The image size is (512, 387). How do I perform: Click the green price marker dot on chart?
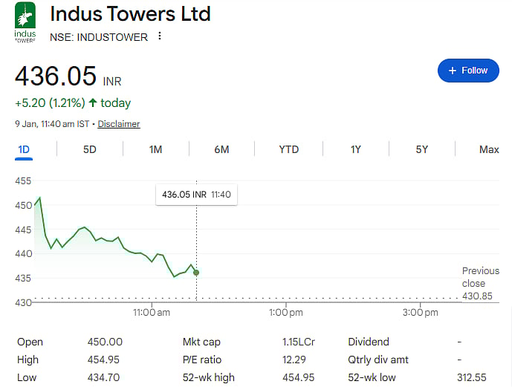click(x=196, y=273)
